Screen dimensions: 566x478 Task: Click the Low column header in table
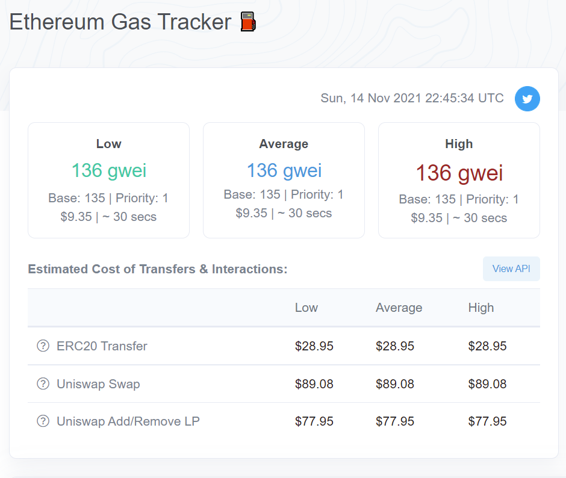[x=306, y=308]
